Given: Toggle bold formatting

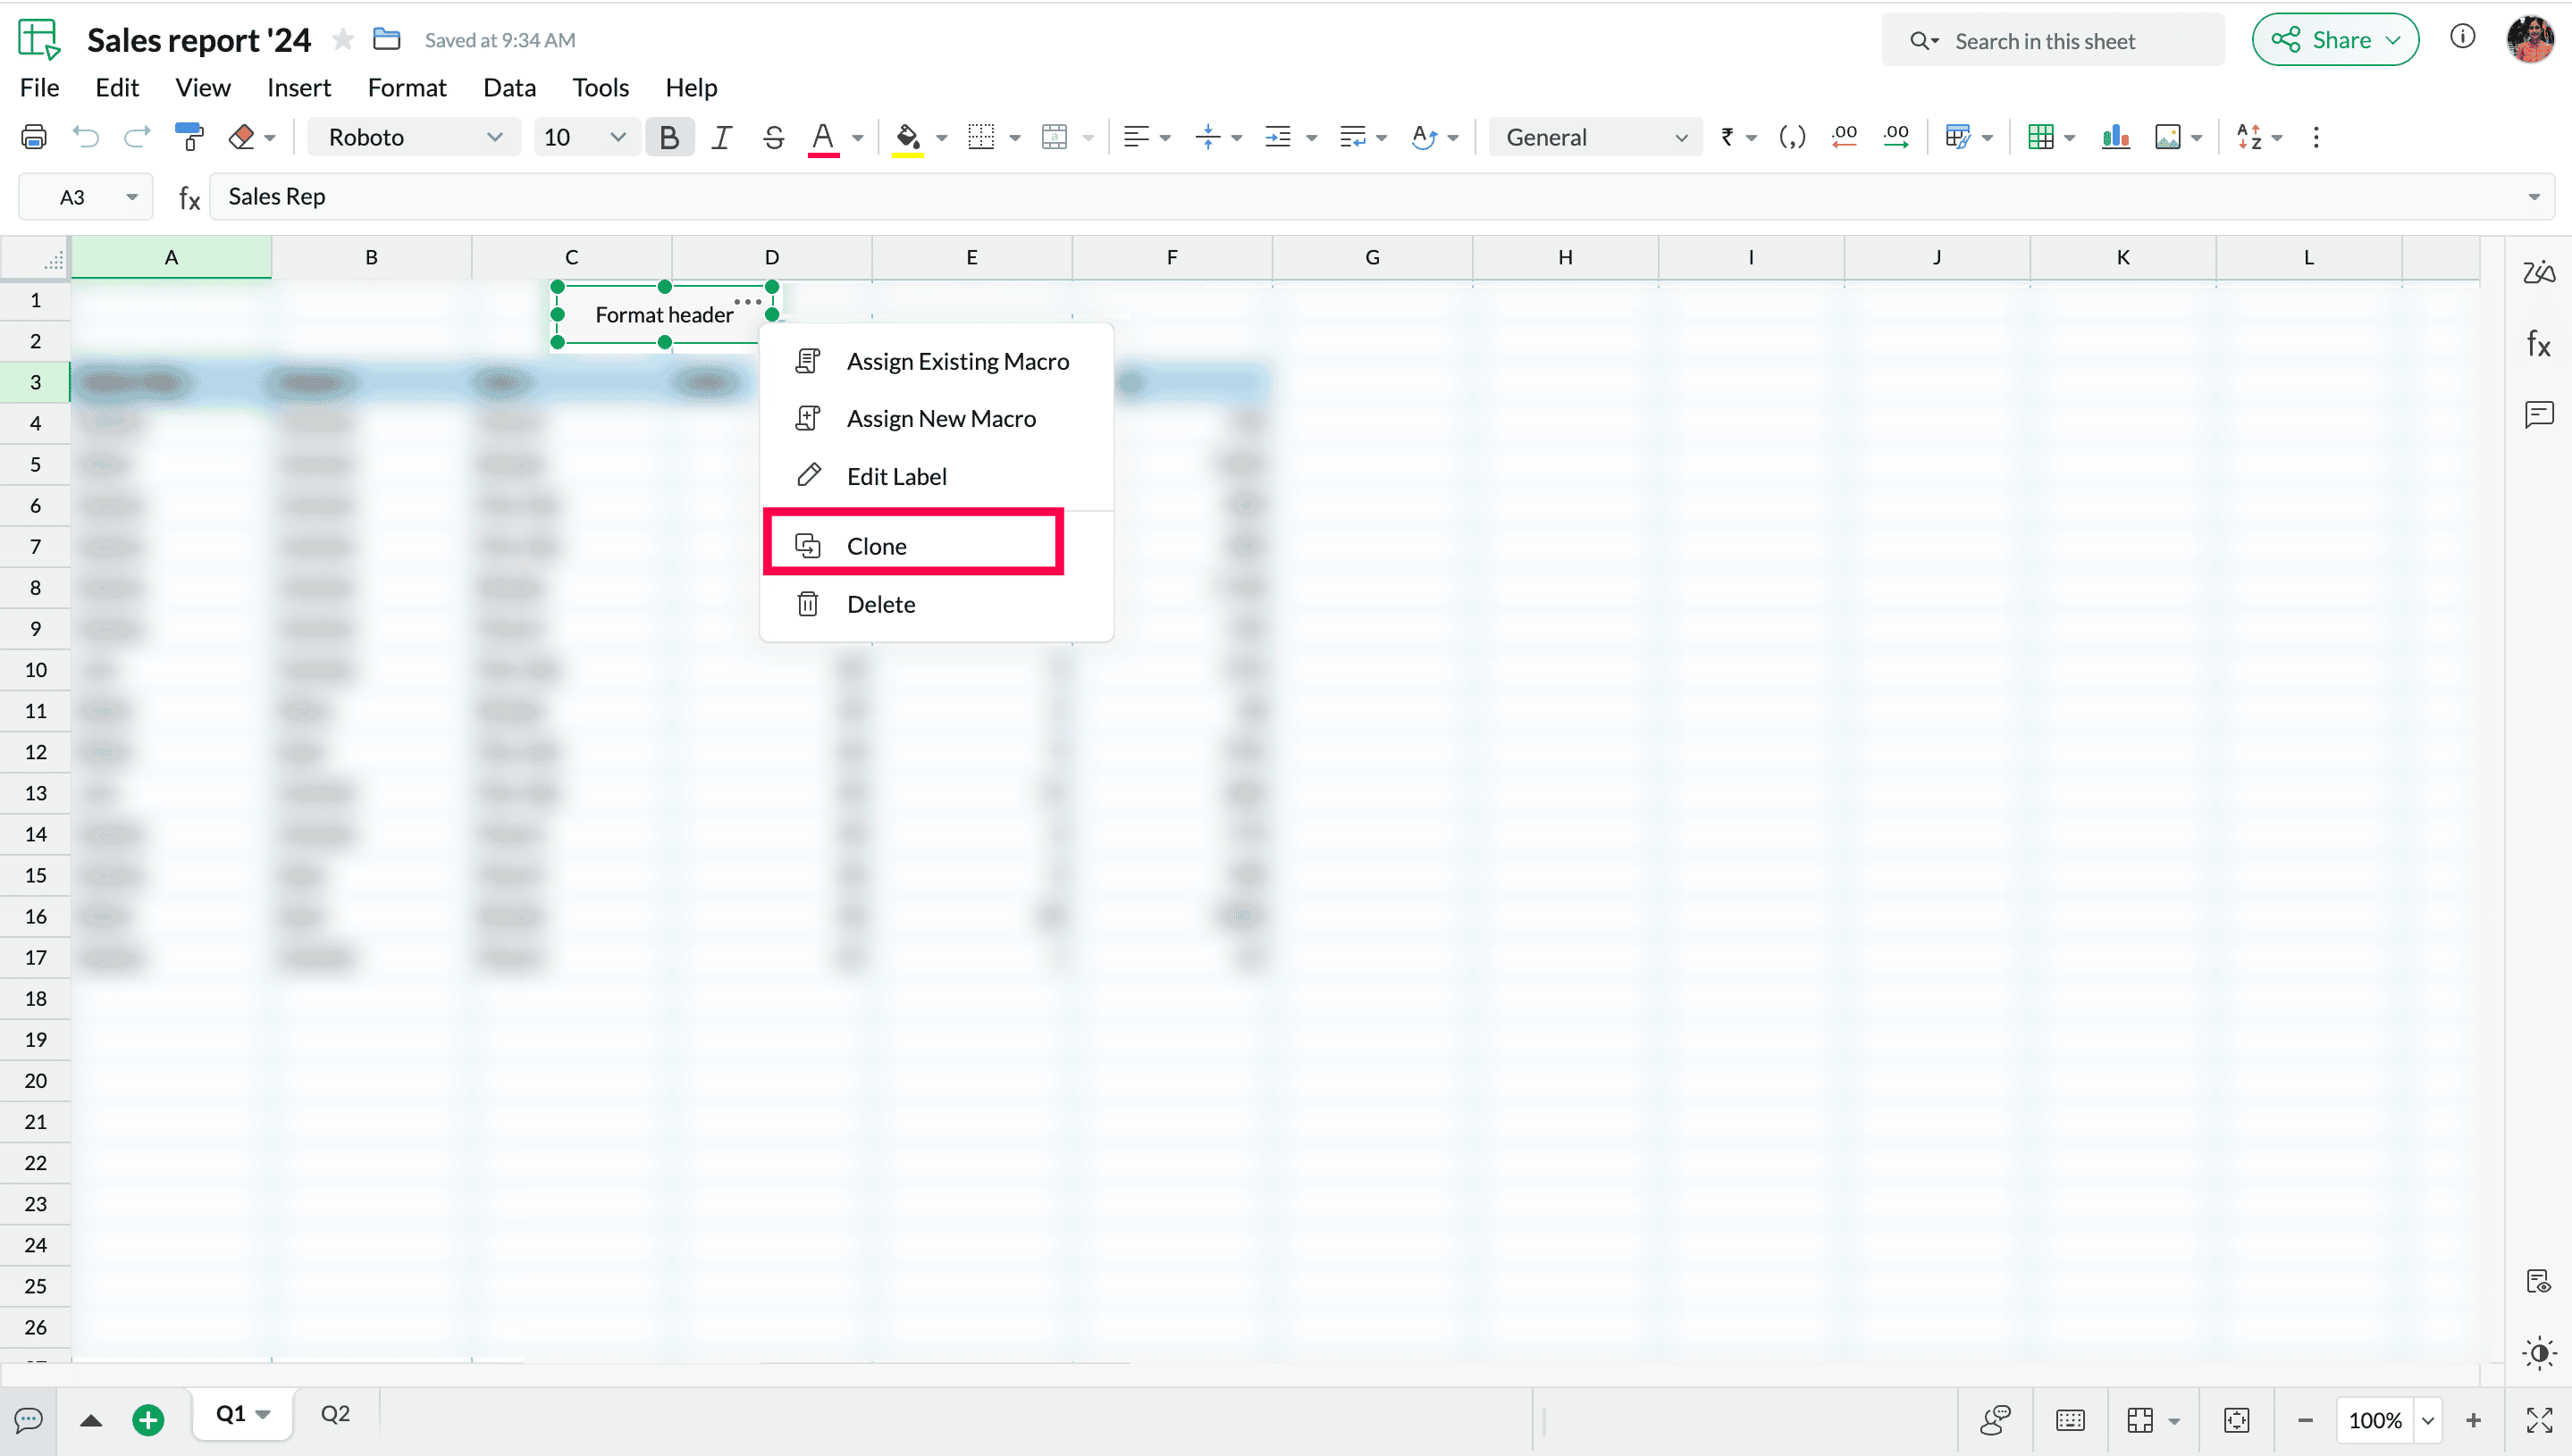Looking at the screenshot, I should tap(669, 137).
